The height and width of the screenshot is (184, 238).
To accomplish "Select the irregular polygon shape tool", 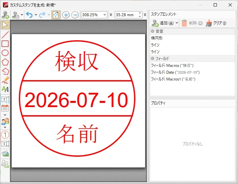I will click(x=5, y=71).
